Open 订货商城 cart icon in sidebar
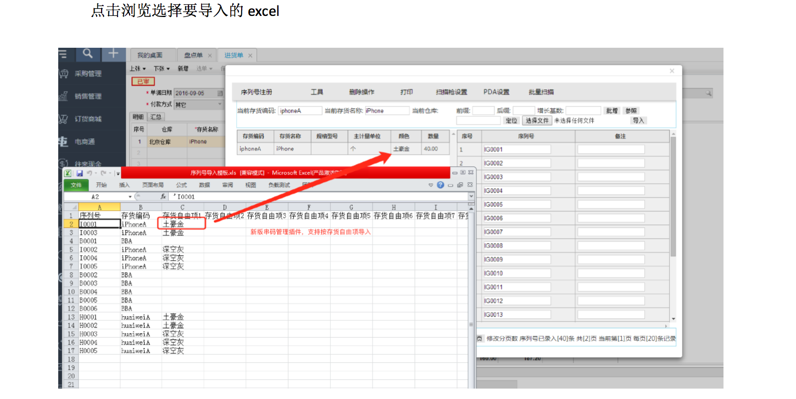Screen dimensions: 796x399 64,119
